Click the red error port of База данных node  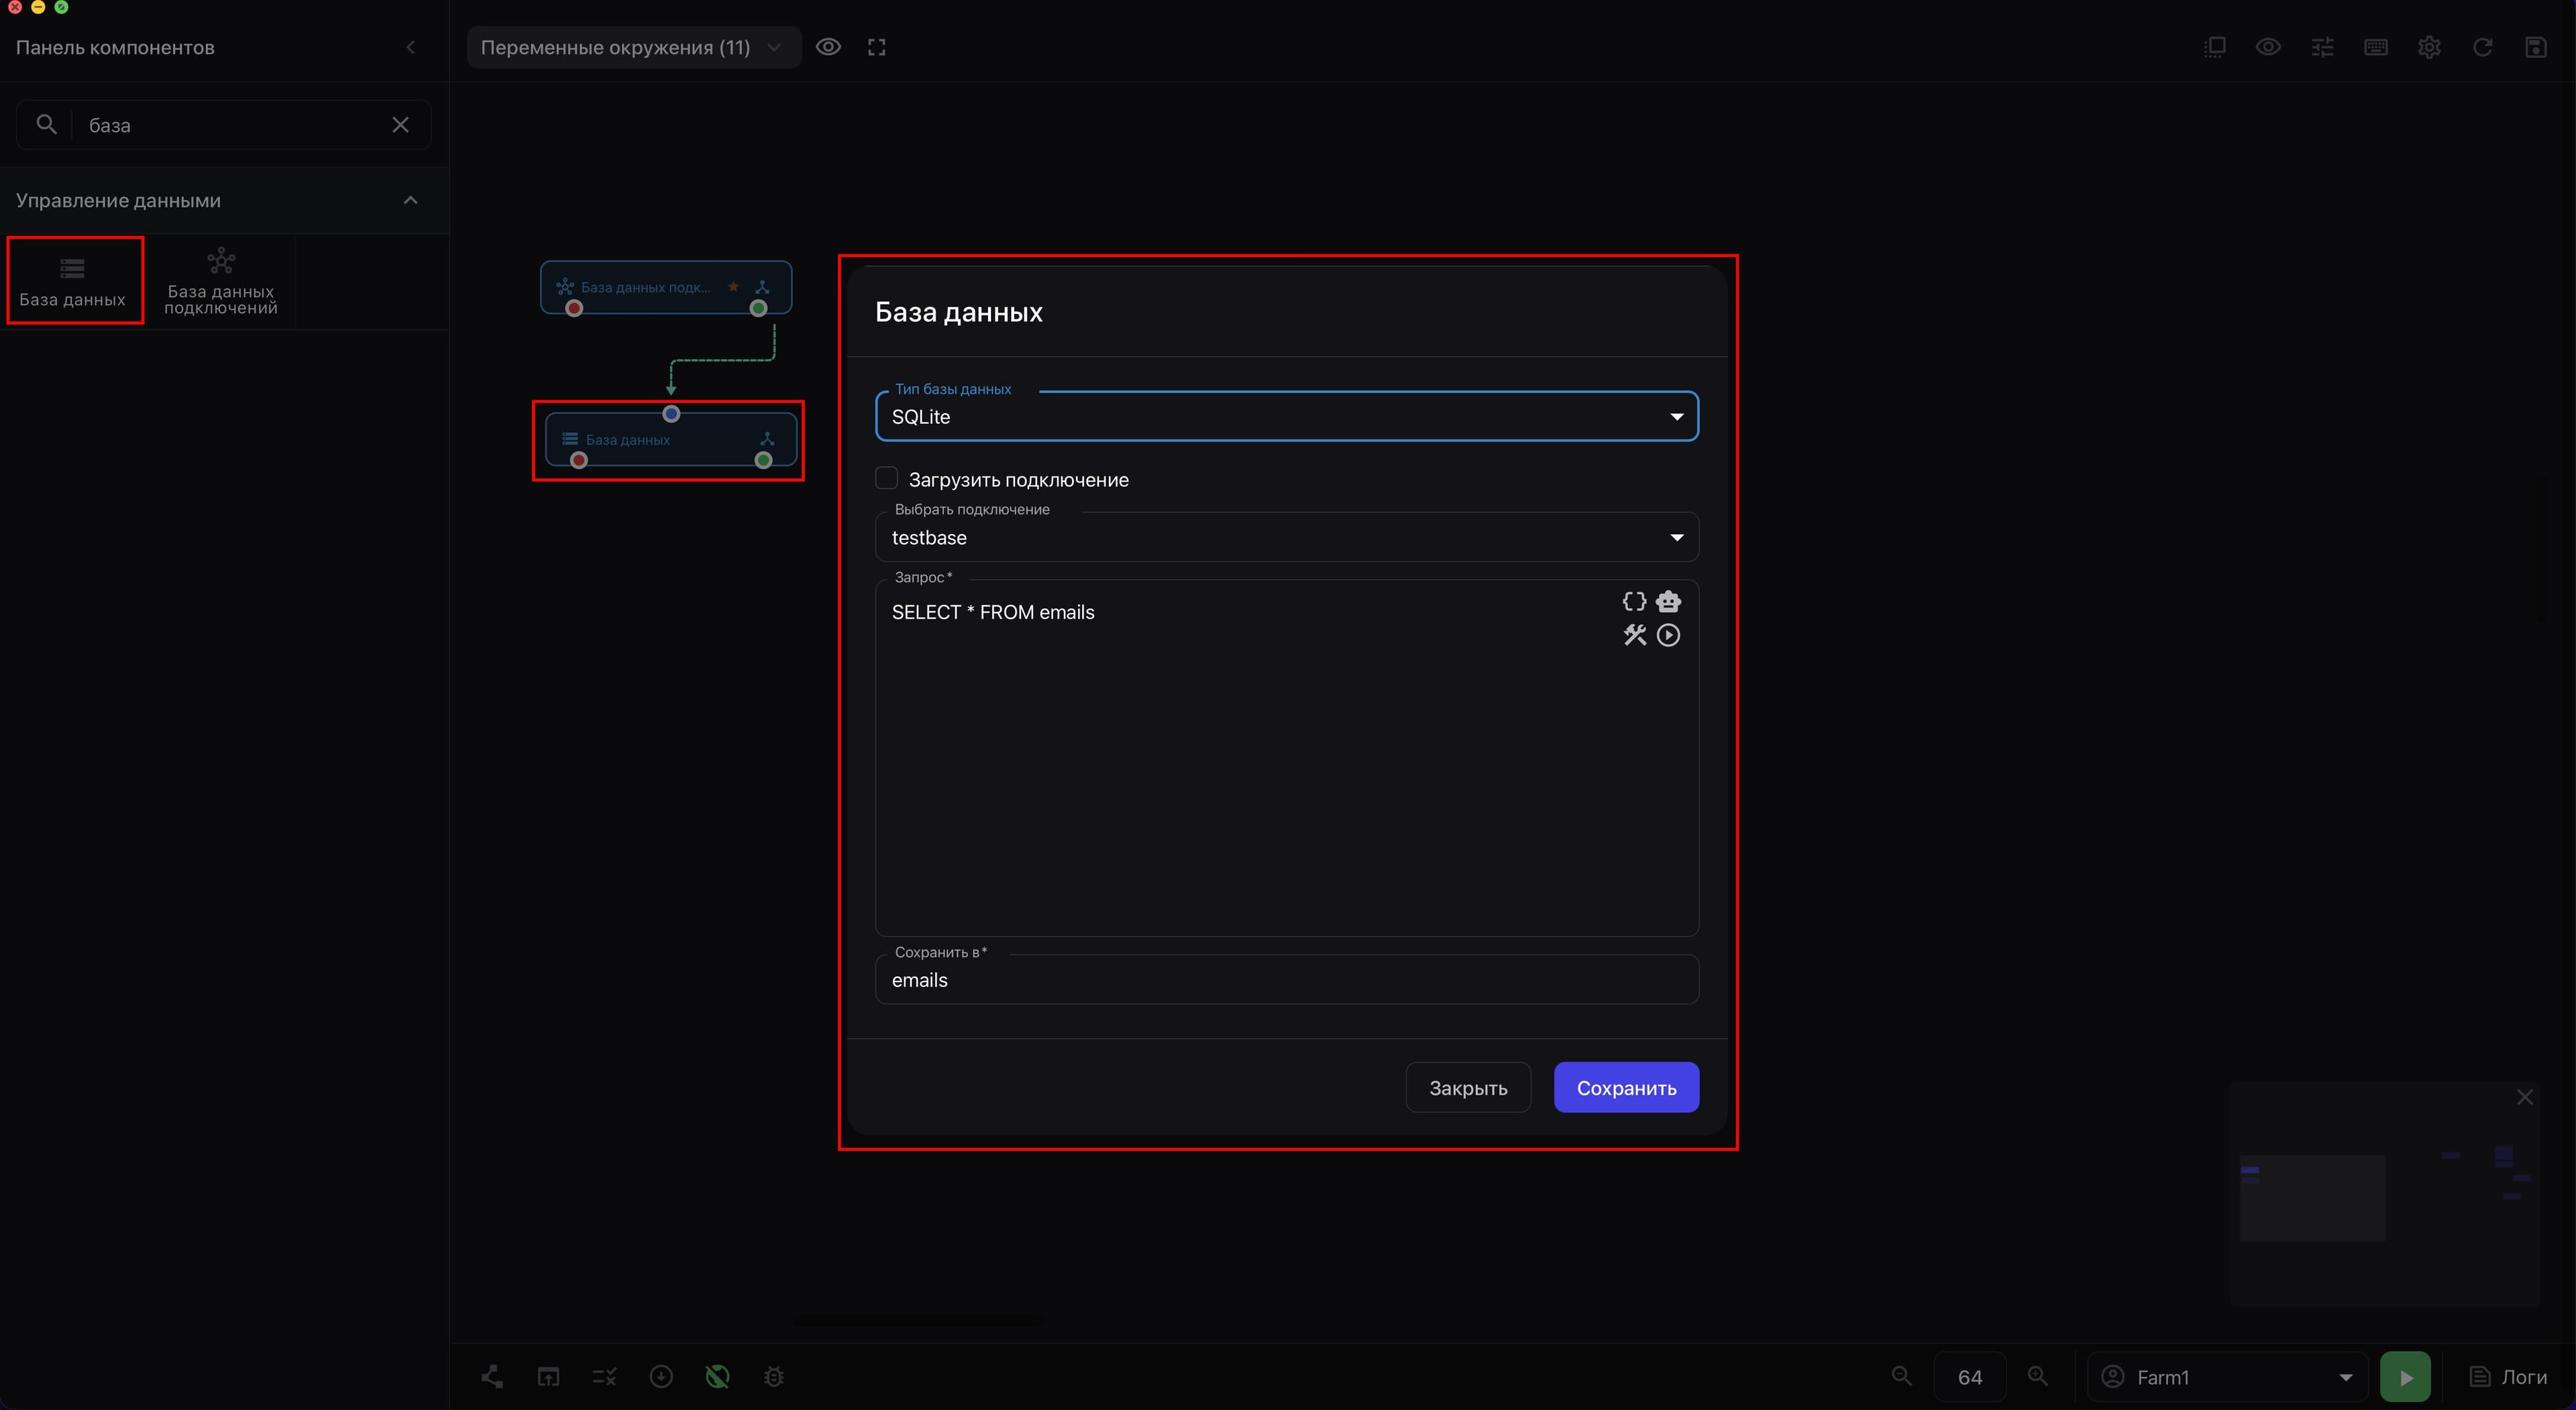tap(578, 460)
